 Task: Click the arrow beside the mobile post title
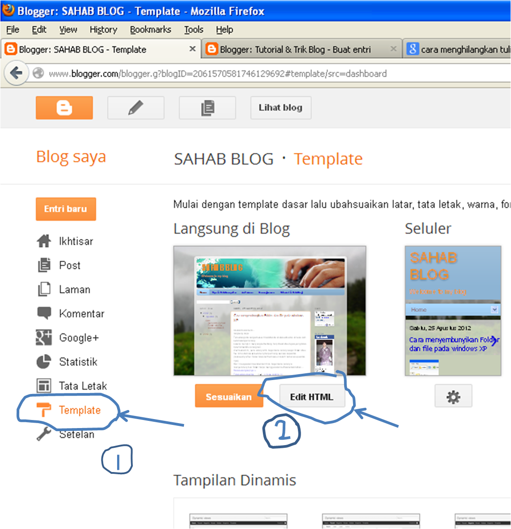coord(495,341)
